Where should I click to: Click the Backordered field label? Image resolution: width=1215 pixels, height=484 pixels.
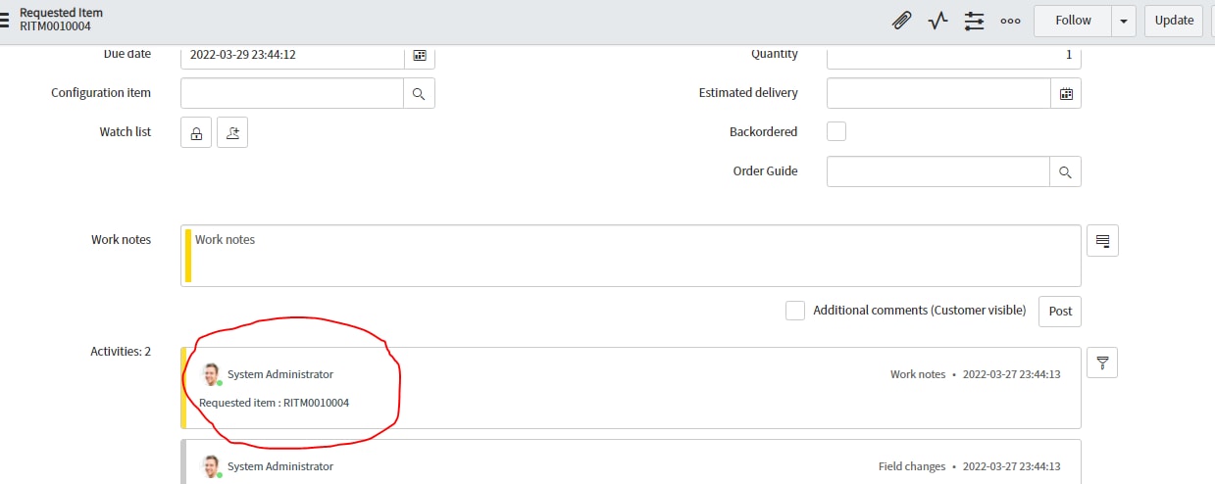tap(764, 131)
